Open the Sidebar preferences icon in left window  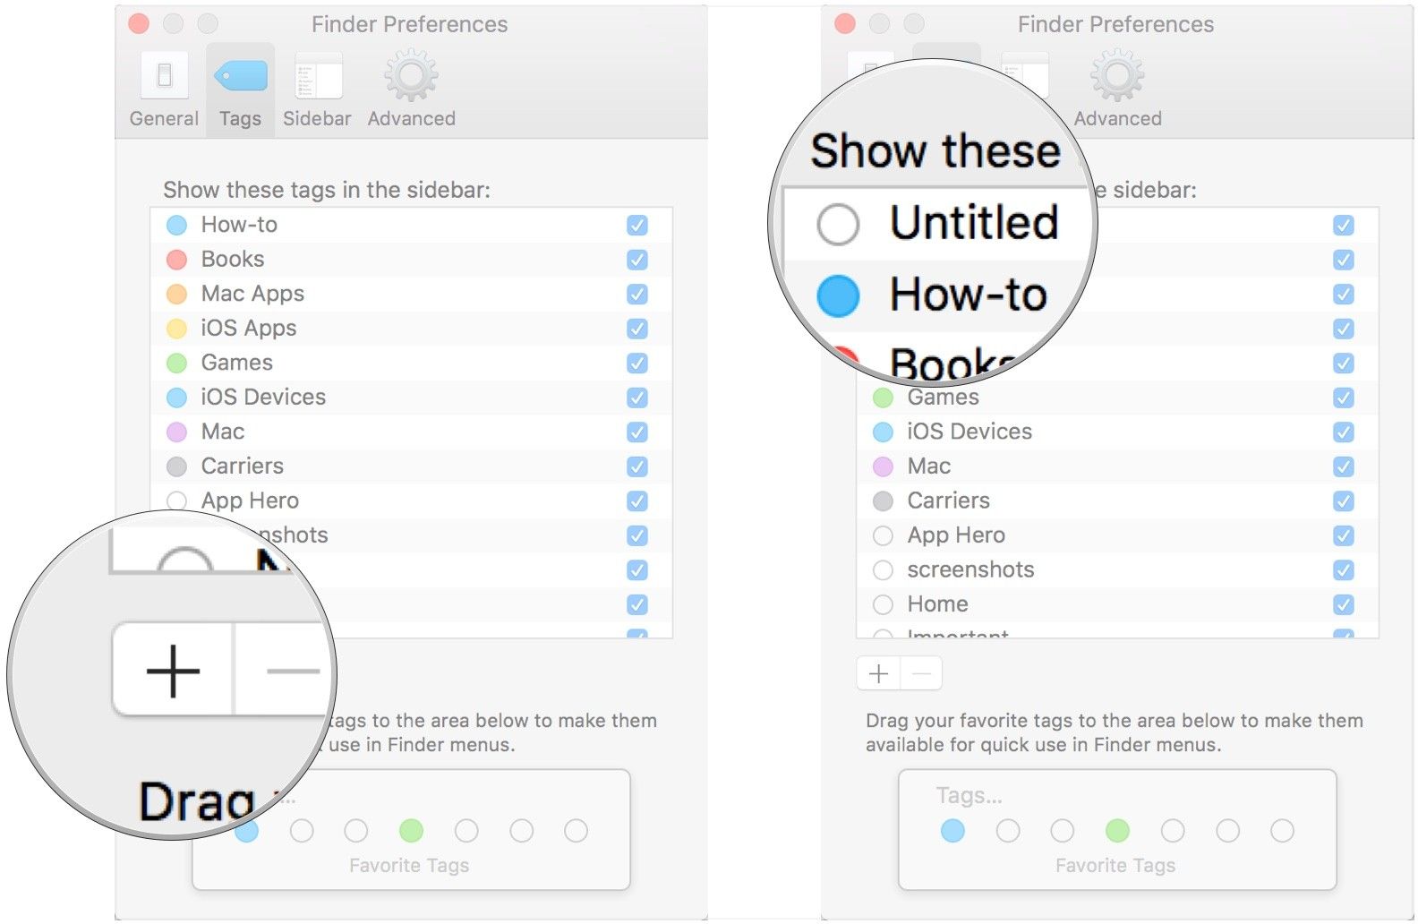point(318,75)
